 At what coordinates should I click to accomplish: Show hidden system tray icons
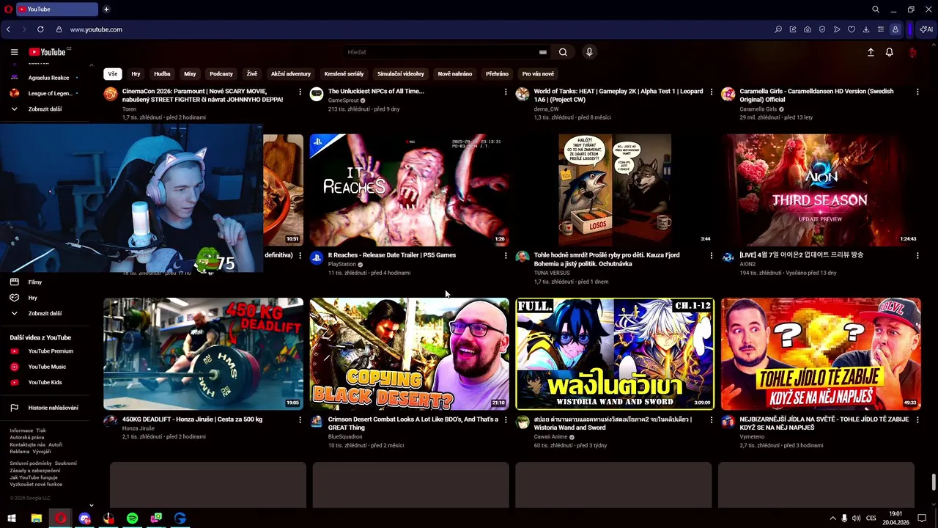tap(832, 518)
